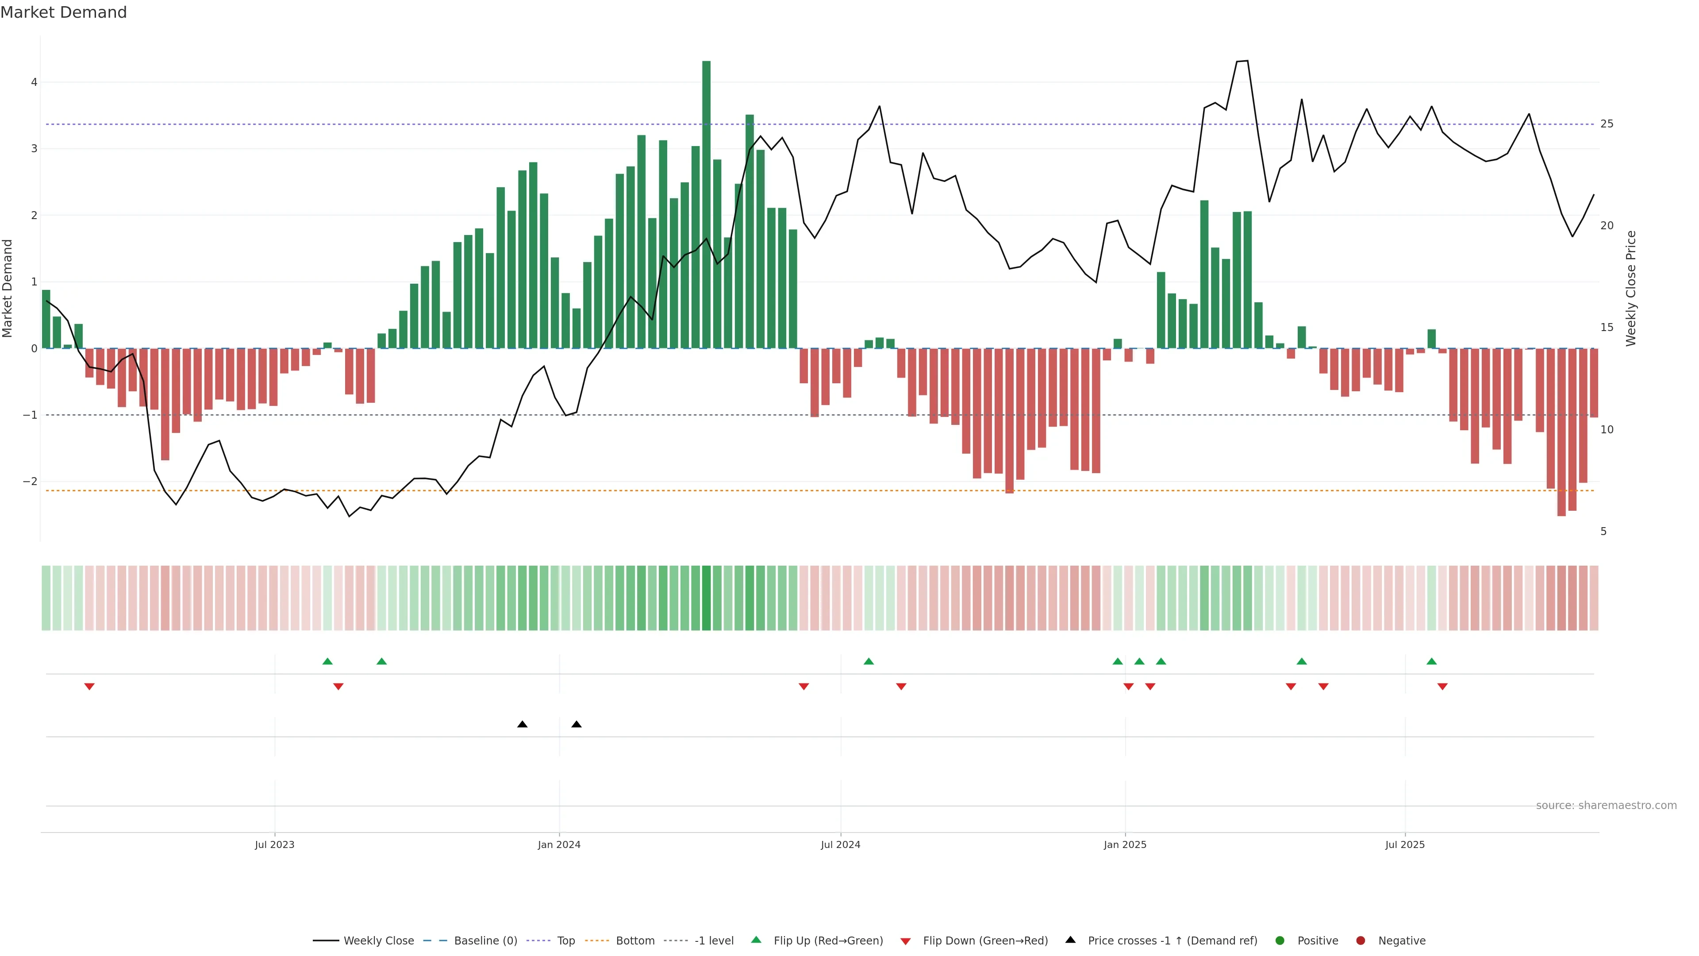
Task: Click the green Positive circle legend icon
Action: [1280, 940]
